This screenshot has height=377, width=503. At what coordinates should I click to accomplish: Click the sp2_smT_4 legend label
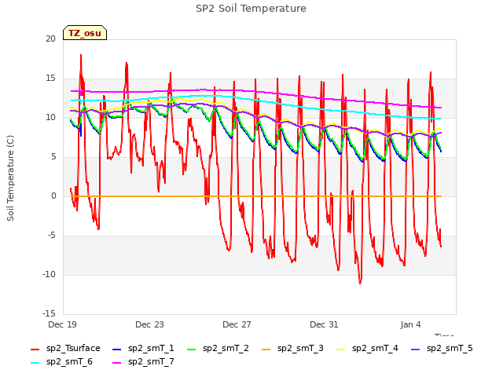click(x=375, y=348)
